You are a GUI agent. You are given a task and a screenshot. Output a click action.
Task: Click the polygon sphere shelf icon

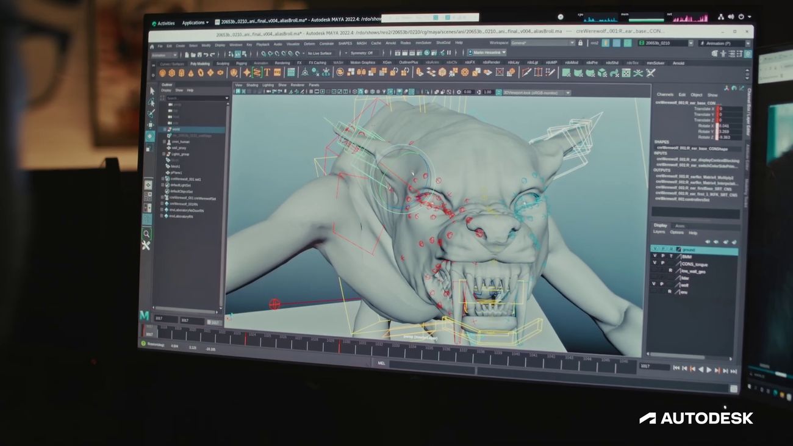point(163,73)
